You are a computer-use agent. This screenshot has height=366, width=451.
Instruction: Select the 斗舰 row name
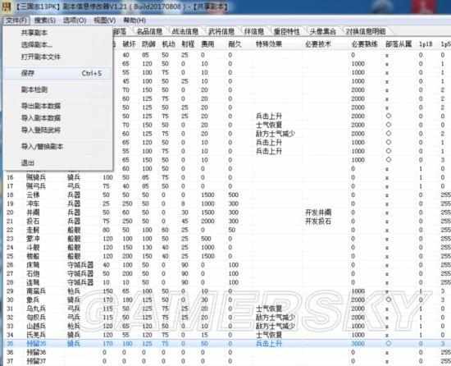click(33, 248)
